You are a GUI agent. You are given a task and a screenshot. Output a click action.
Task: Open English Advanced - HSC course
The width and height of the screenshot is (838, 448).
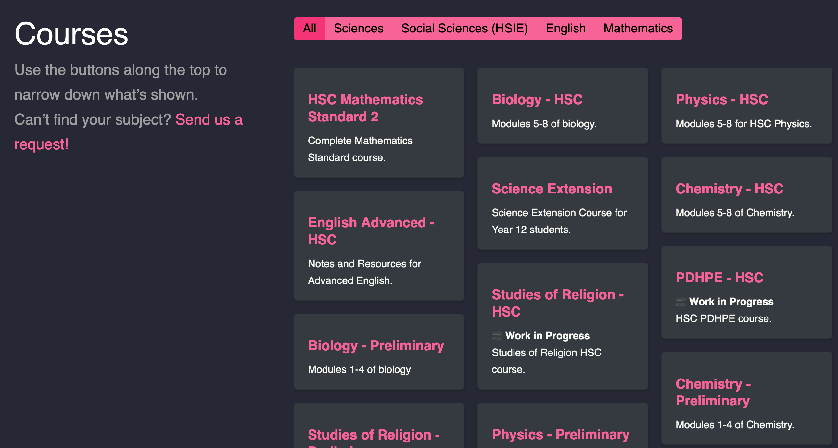[x=371, y=231]
